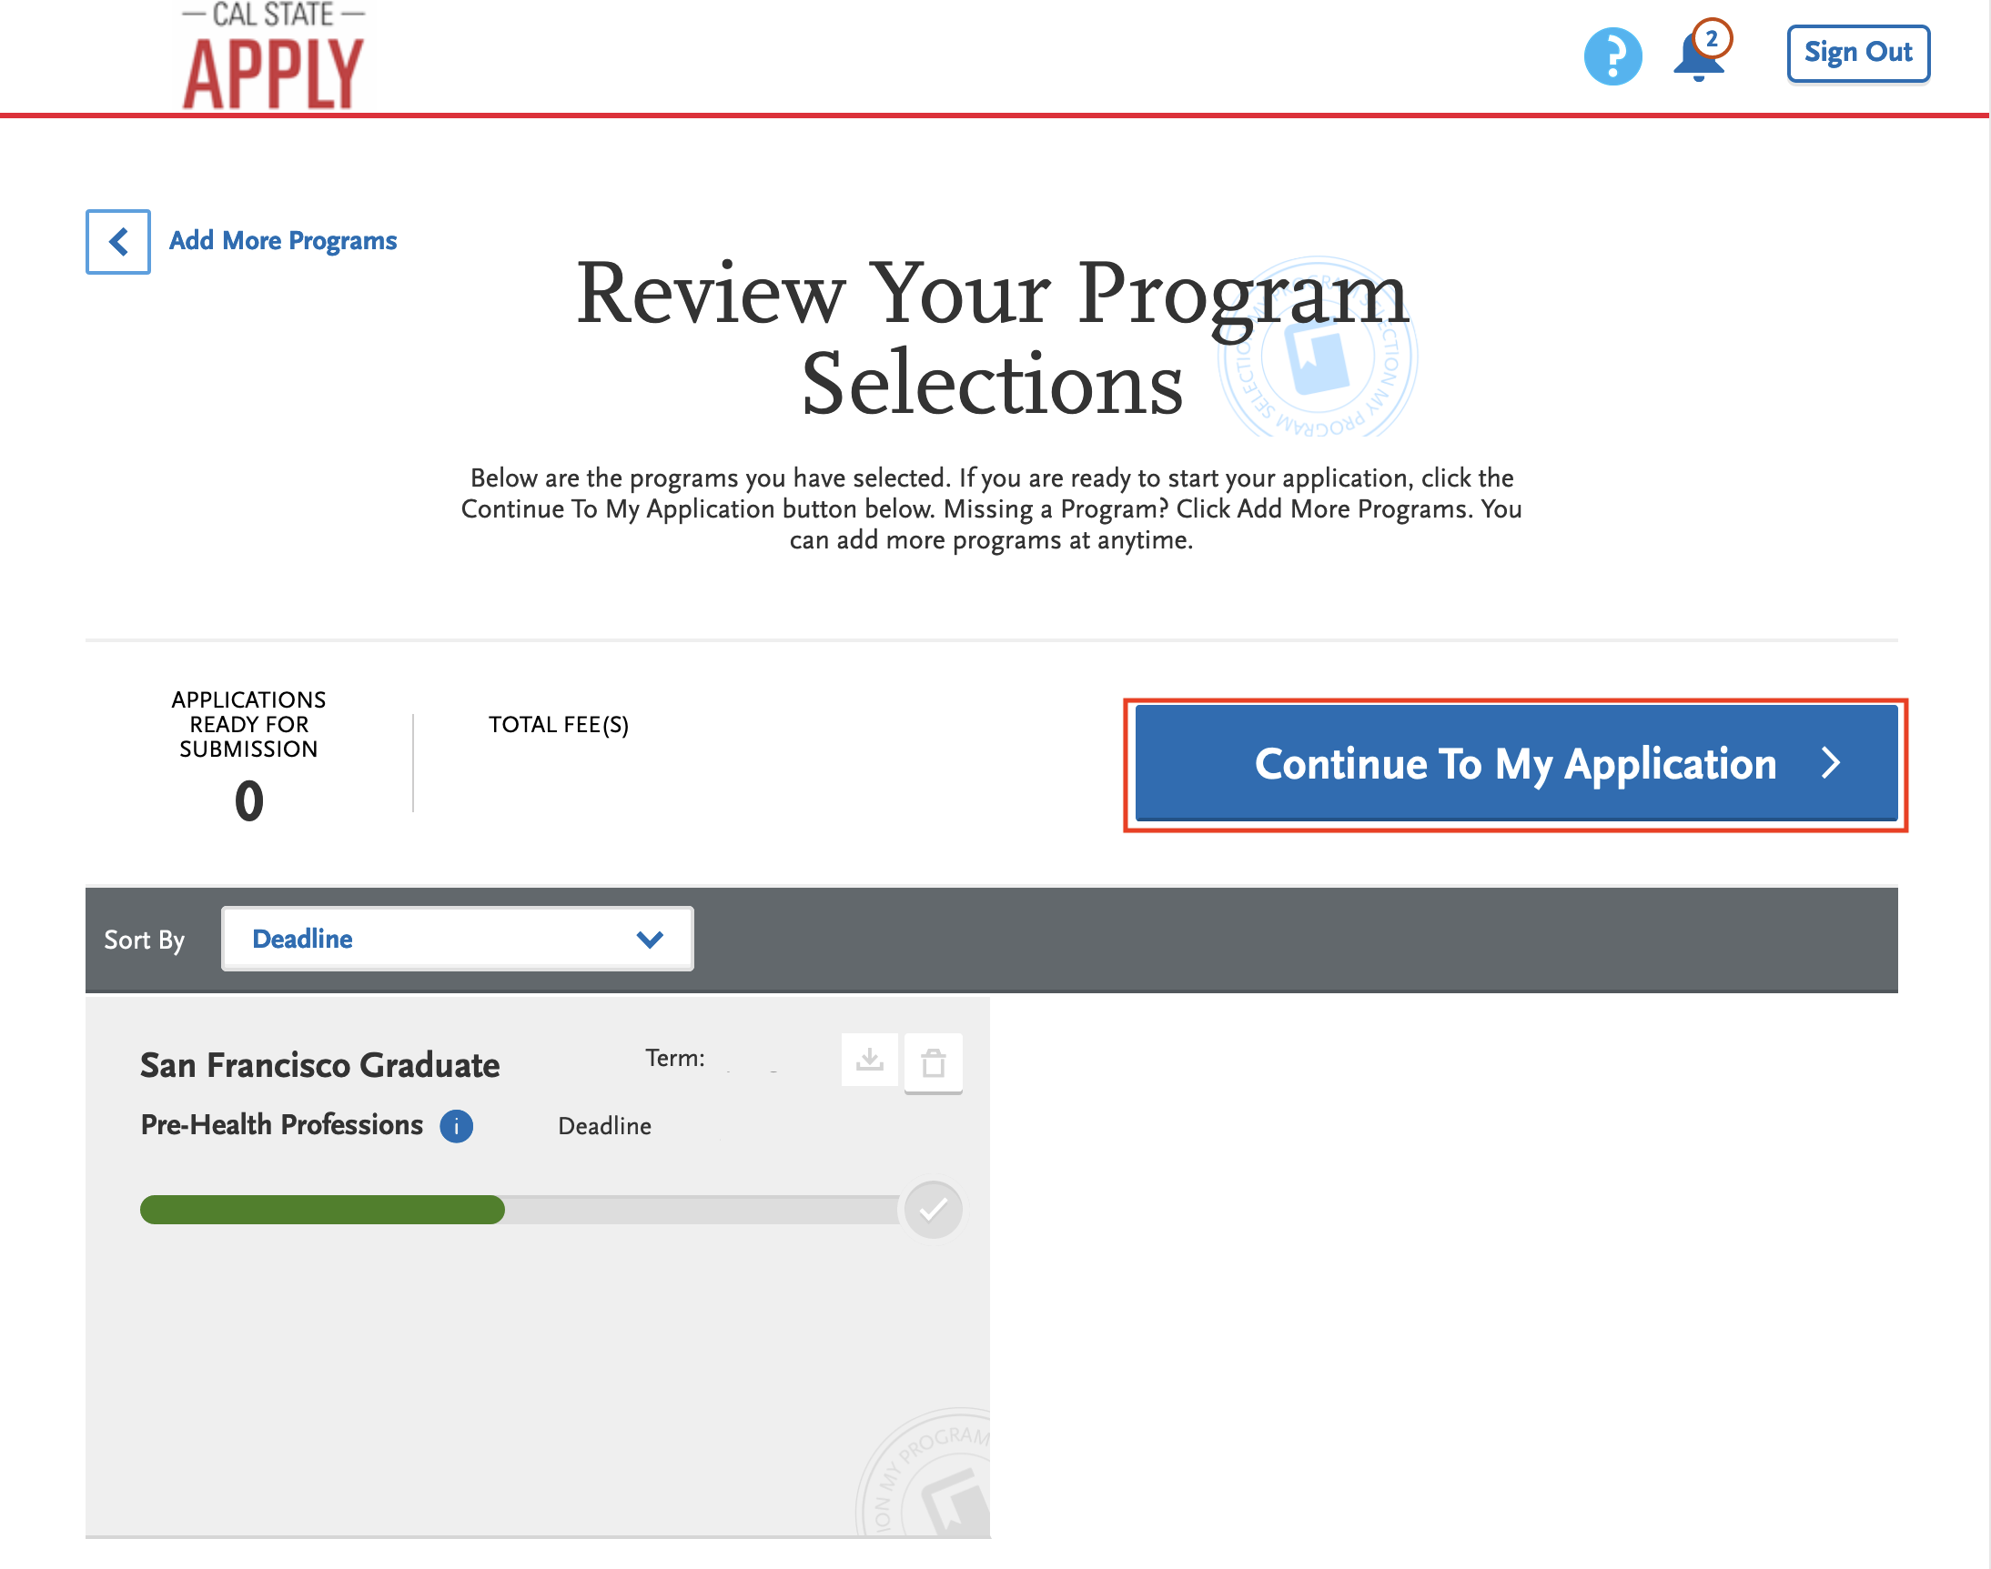The height and width of the screenshot is (1569, 1991).
Task: Download the San Francisco Graduate application summary
Action: point(869,1060)
